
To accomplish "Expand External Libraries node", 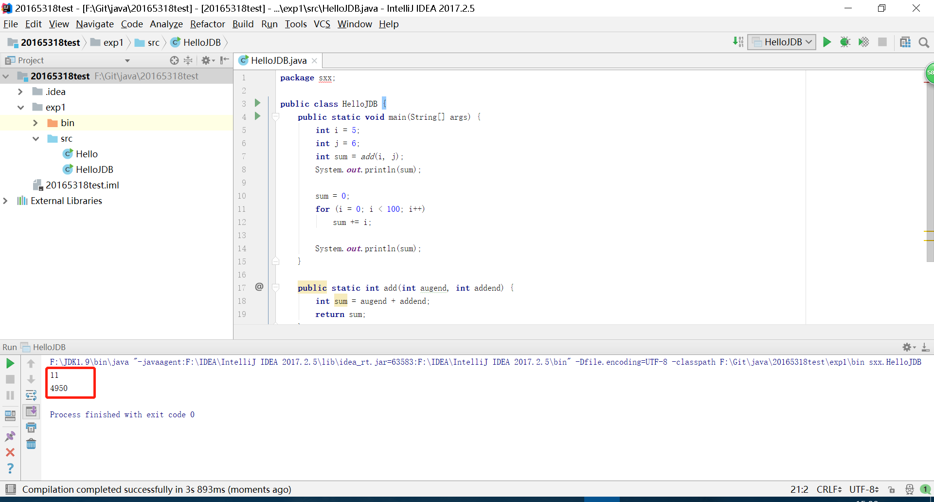I will [x=5, y=201].
